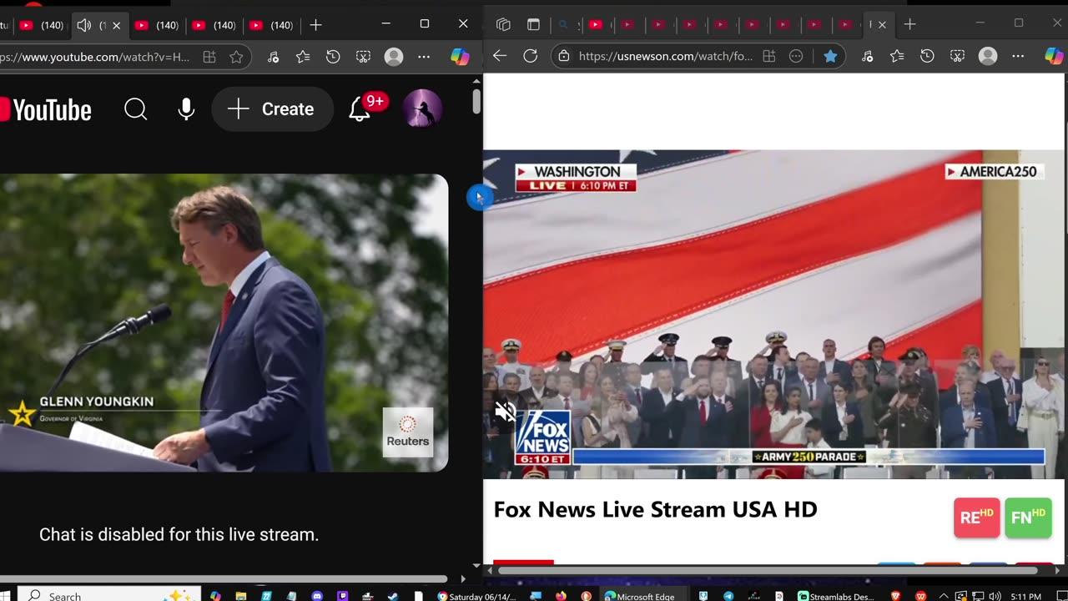This screenshot has width=1068, height=601.
Task: Switch to the search tab in right Edge window
Action: (x=565, y=24)
